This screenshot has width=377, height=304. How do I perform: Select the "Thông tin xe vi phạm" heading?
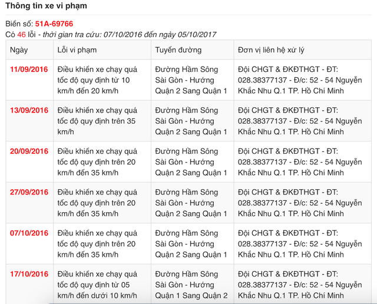click(x=46, y=6)
